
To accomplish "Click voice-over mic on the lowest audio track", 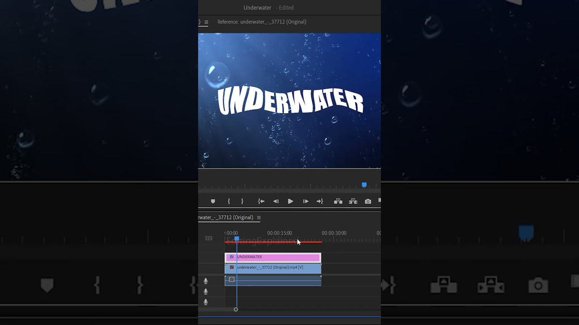I will pyautogui.click(x=206, y=302).
